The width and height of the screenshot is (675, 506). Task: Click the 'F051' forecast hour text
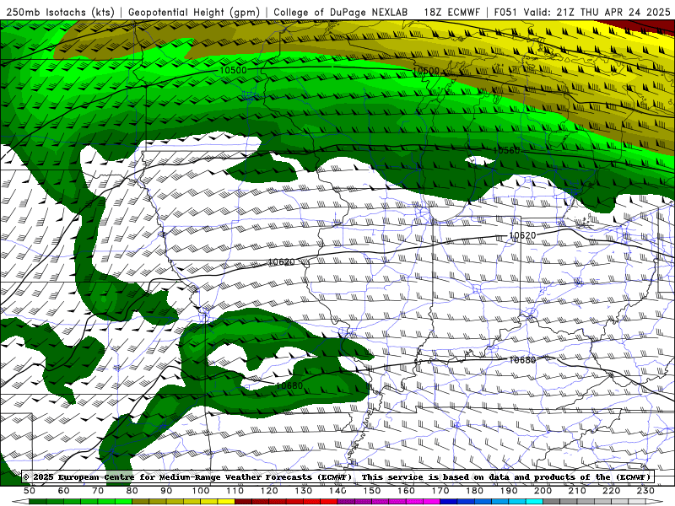505,12
